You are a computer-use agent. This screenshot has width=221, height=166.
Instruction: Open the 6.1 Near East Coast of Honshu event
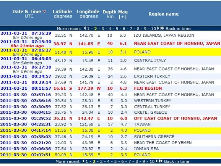click(110, 44)
